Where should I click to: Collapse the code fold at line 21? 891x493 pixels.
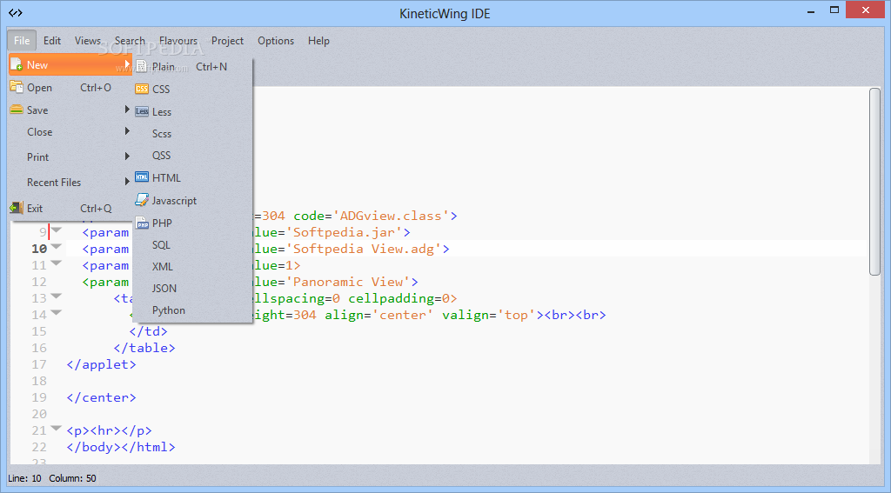tap(57, 429)
